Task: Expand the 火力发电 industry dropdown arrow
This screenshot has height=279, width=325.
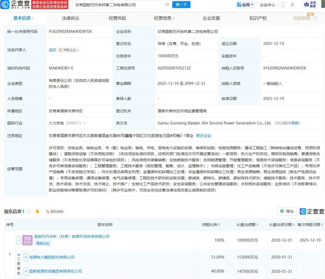Action: [x=84, y=123]
